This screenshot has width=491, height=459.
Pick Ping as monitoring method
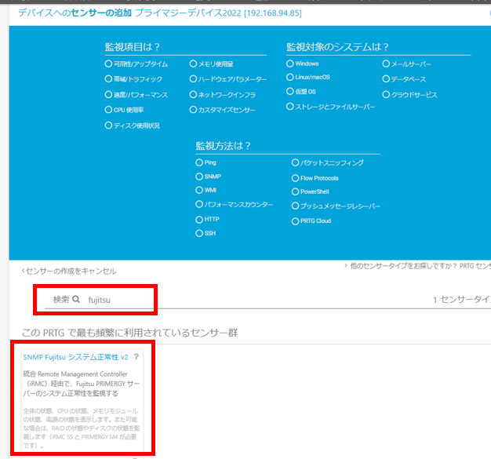tap(199, 162)
